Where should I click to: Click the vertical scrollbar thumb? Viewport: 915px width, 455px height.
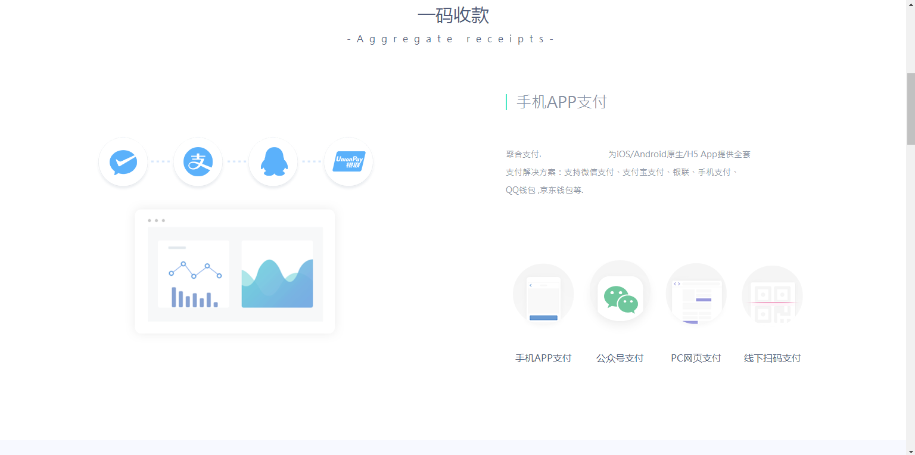(910, 109)
